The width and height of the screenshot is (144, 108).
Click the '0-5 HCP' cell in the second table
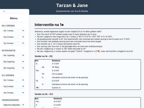coord(57,105)
